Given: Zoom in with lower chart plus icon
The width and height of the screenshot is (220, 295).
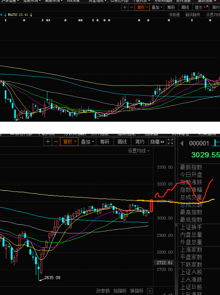Looking at the screenshot, I should pyautogui.click(x=48, y=142).
